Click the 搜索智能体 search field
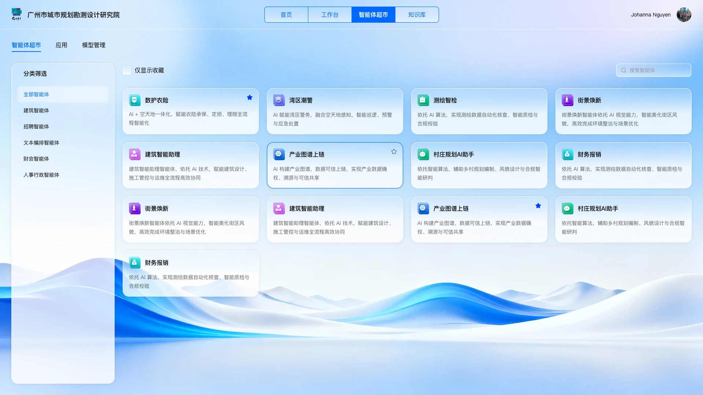 point(654,70)
